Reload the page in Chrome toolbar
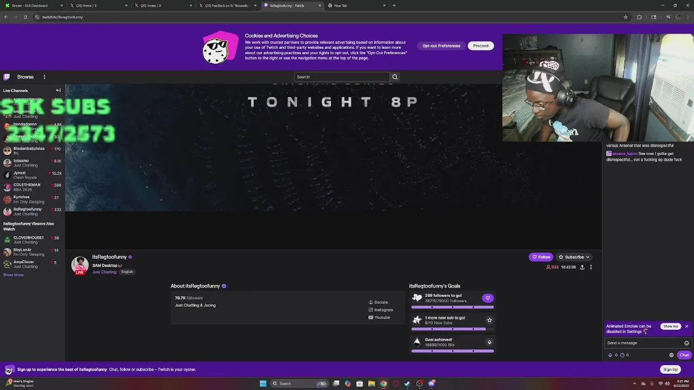Image resolution: width=694 pixels, height=390 pixels. click(x=25, y=17)
